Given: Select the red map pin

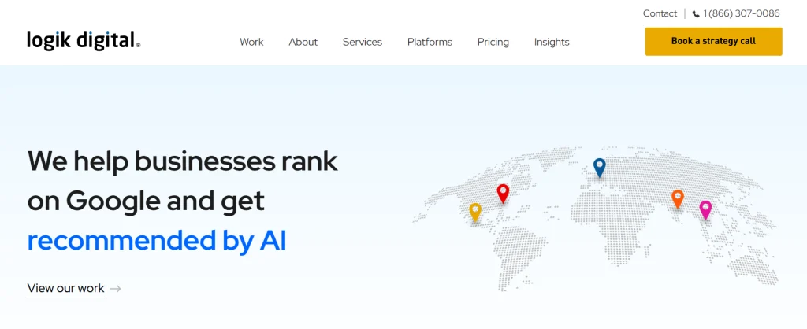Looking at the screenshot, I should coord(503,194).
